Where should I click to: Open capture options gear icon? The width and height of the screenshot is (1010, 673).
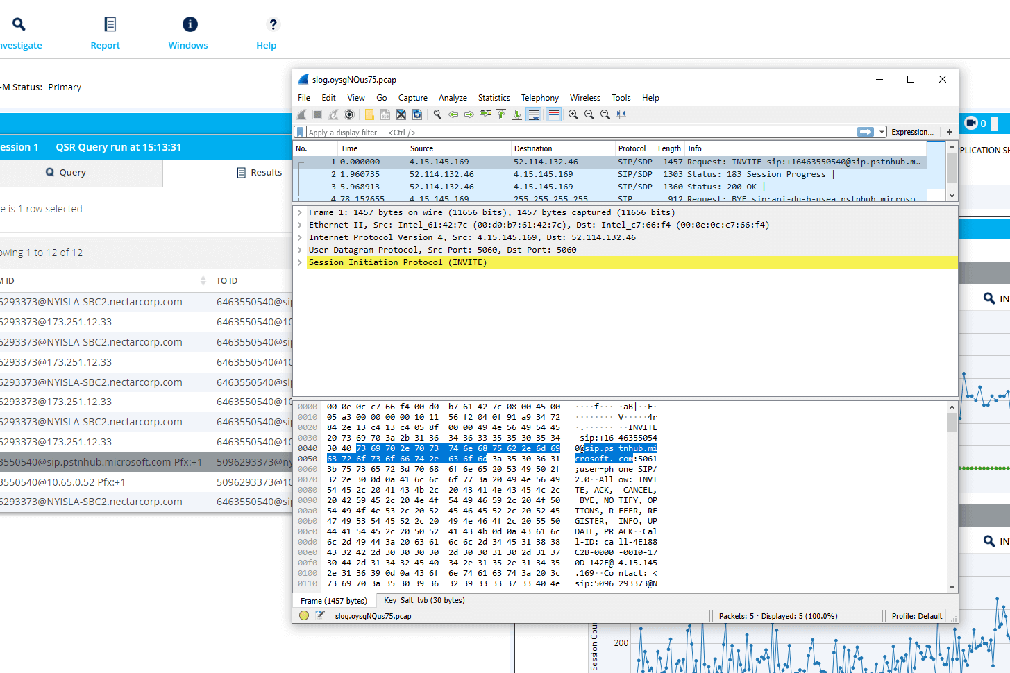point(349,114)
